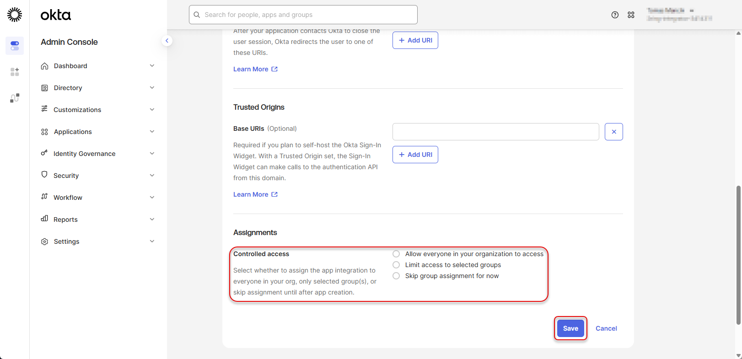
Task: Click the Base URIs text input field
Action: click(495, 132)
